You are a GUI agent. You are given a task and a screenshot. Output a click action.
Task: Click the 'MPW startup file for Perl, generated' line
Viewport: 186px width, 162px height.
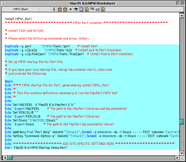click(x=57, y=85)
